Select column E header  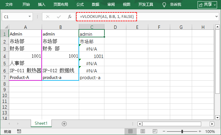tap(137, 27)
